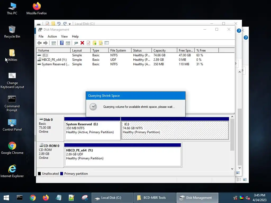Switch to BCD-MBR Tools taskbar button
The image size is (271, 203).
click(155, 198)
